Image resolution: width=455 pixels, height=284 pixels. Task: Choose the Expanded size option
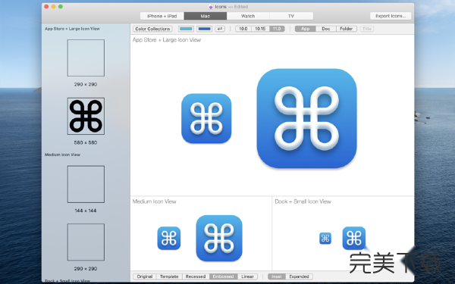(x=300, y=276)
